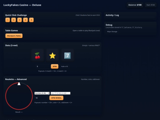
Task: Click Quick Click Challenge button 4
Action: pos(25,20)
